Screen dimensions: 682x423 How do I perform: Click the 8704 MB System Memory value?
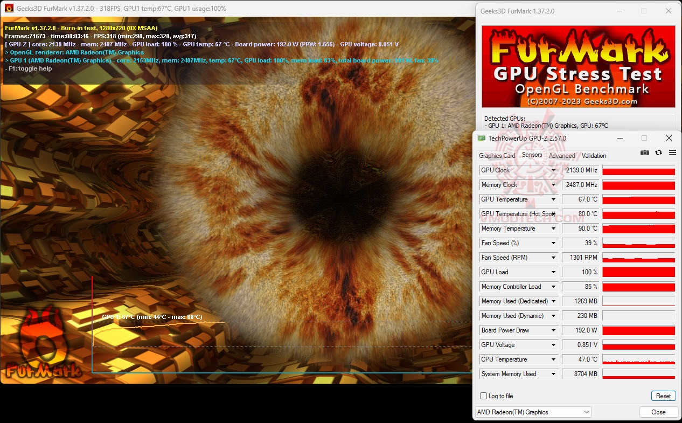pos(581,374)
